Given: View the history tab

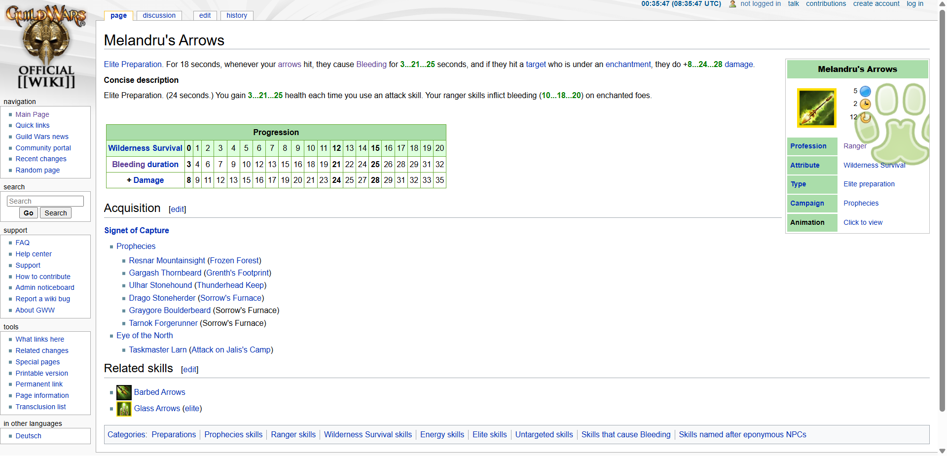Looking at the screenshot, I should click(237, 15).
